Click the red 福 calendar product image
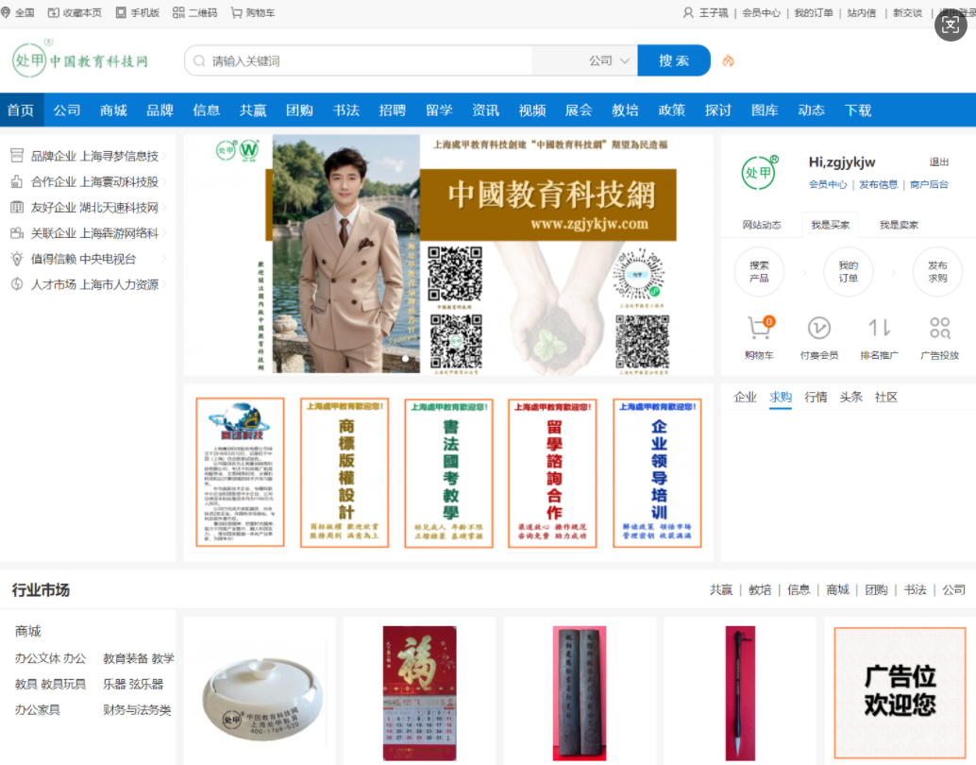Image resolution: width=976 pixels, height=765 pixels. (419, 692)
